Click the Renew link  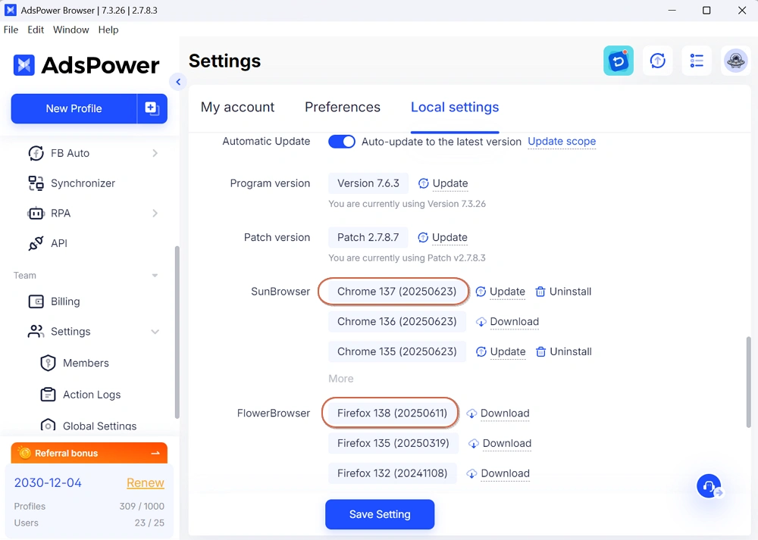(x=146, y=482)
